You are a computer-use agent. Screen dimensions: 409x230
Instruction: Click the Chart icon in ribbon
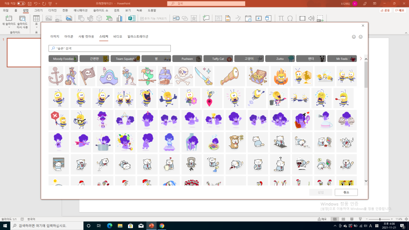click(119, 18)
